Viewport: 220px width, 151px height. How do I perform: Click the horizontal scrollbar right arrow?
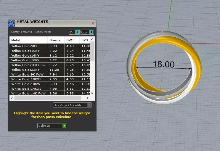coord(87,98)
